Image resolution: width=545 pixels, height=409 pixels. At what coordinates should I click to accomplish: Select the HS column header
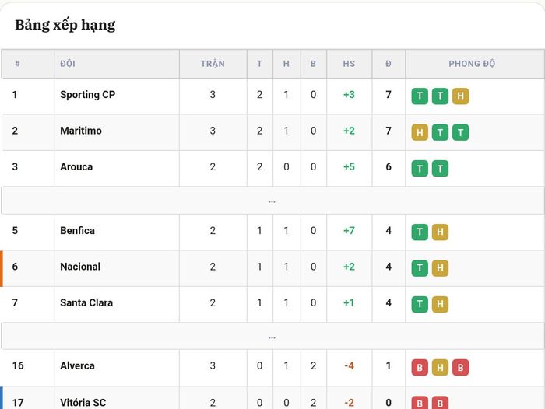click(x=349, y=64)
